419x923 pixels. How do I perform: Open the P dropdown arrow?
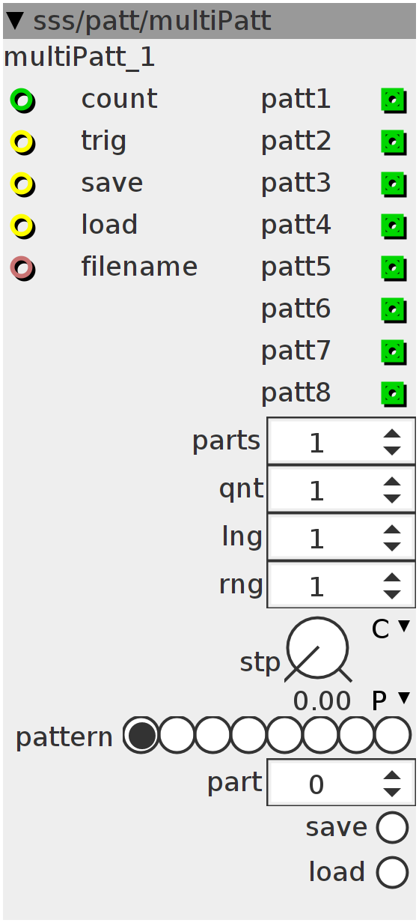pyautogui.click(x=404, y=697)
